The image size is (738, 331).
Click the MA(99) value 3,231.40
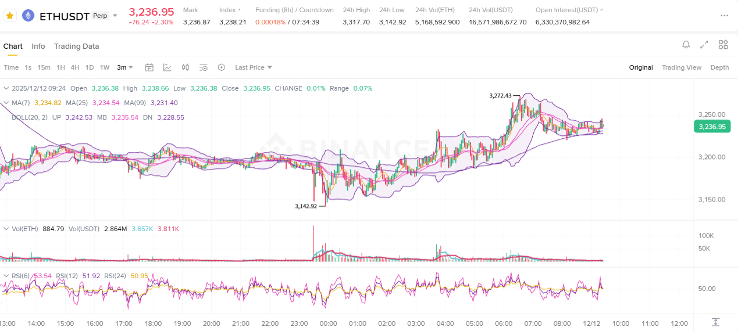tap(164, 103)
